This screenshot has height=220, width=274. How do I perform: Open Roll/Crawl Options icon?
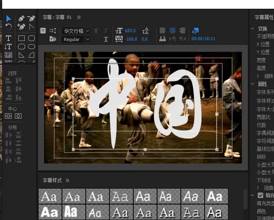point(53,31)
